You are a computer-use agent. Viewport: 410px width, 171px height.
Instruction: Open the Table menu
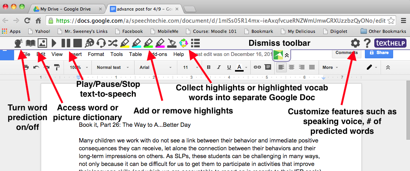tap(135, 54)
